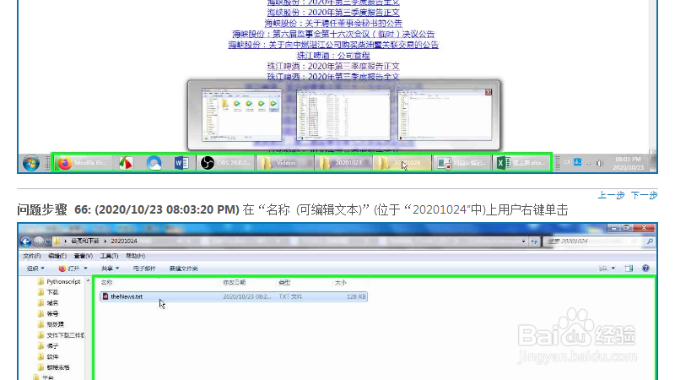675x380 pixels.
Task: Toggle the preview pane icon
Action: click(x=629, y=269)
